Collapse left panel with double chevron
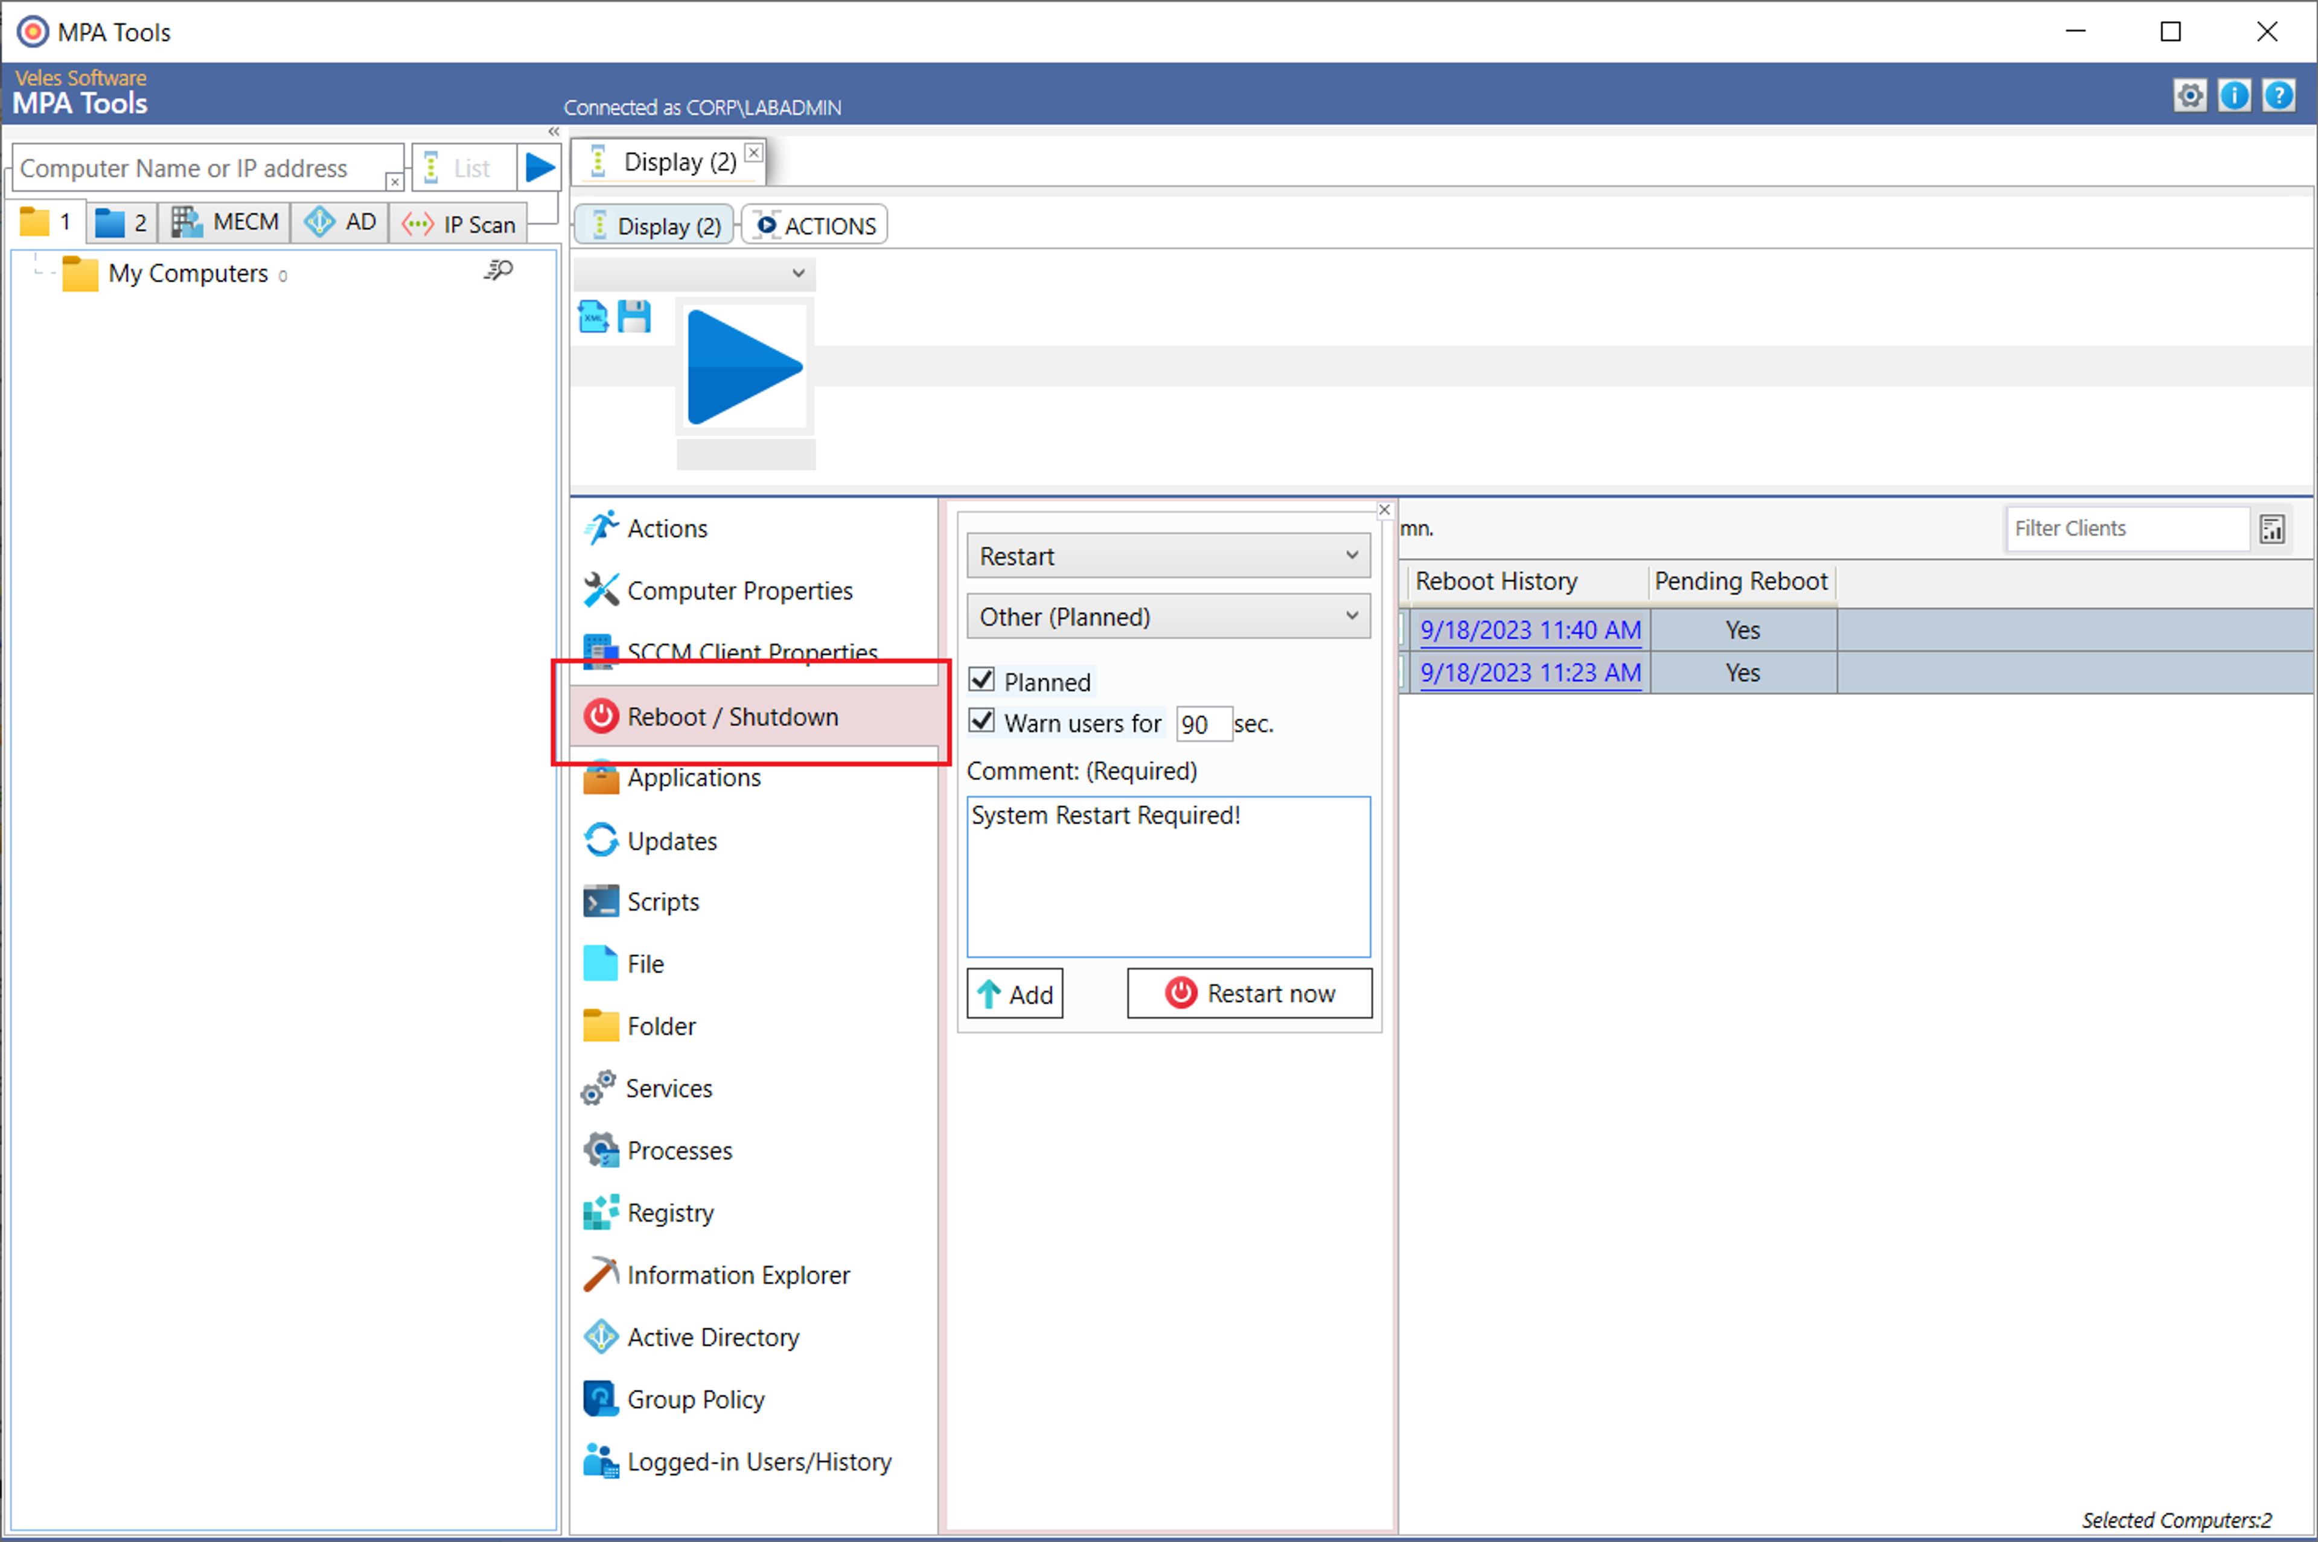Image resolution: width=2318 pixels, height=1542 pixels. [554, 132]
